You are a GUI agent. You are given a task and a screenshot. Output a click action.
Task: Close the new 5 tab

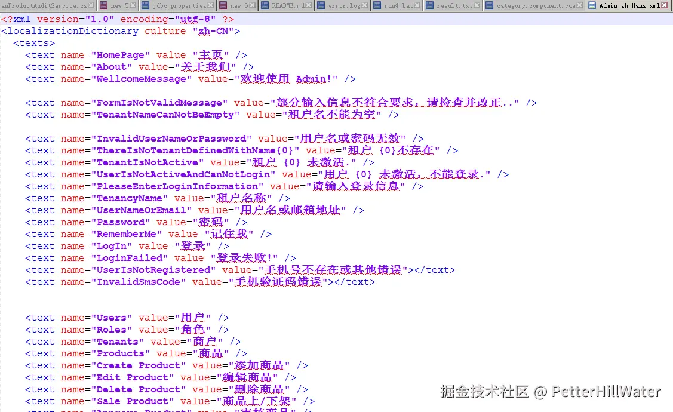(133, 5)
